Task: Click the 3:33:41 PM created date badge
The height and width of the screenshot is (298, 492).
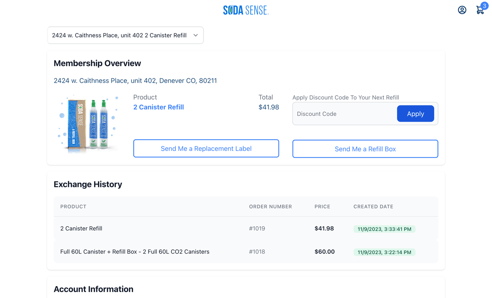Action: (384, 229)
